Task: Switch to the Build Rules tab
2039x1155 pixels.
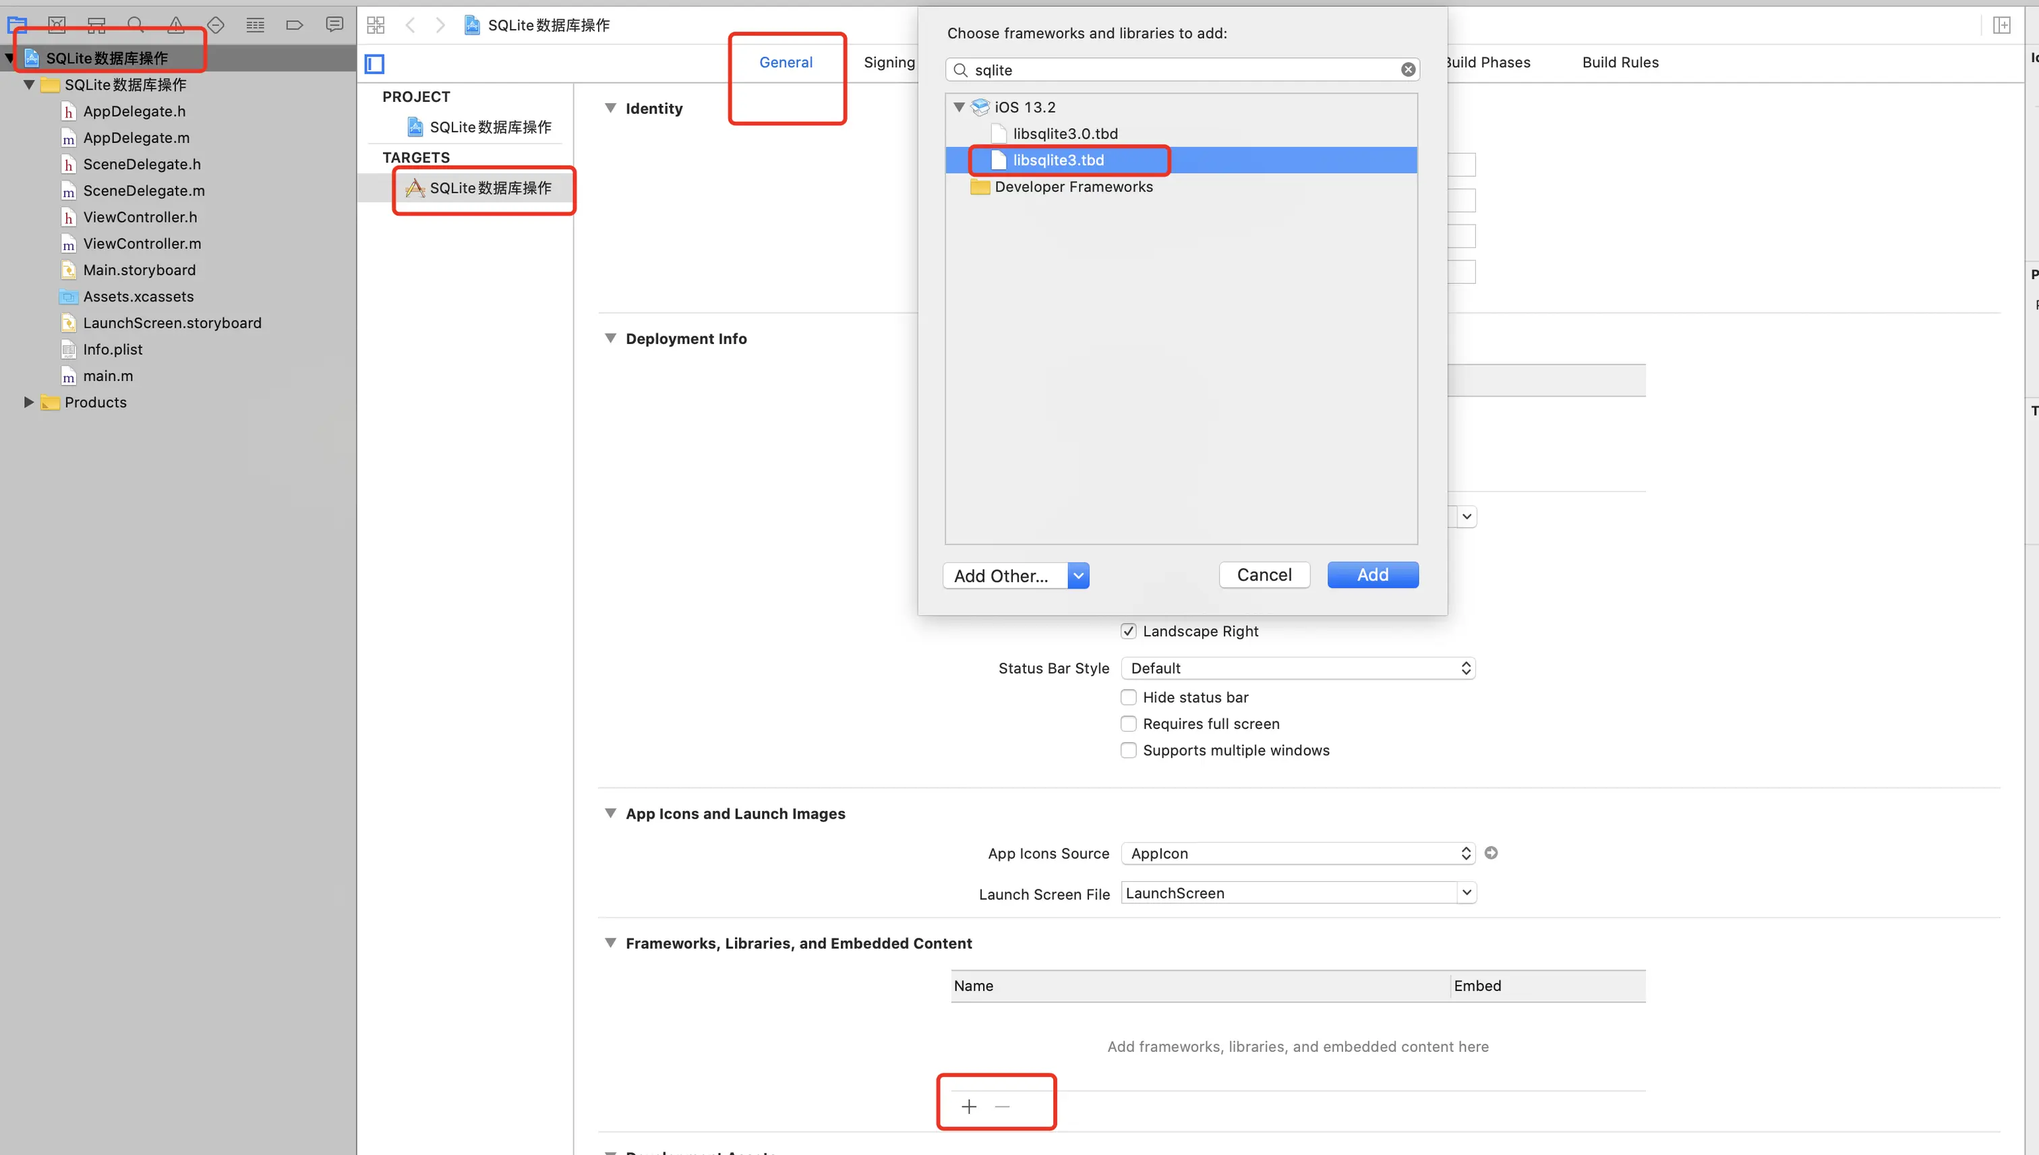Action: (1620, 62)
